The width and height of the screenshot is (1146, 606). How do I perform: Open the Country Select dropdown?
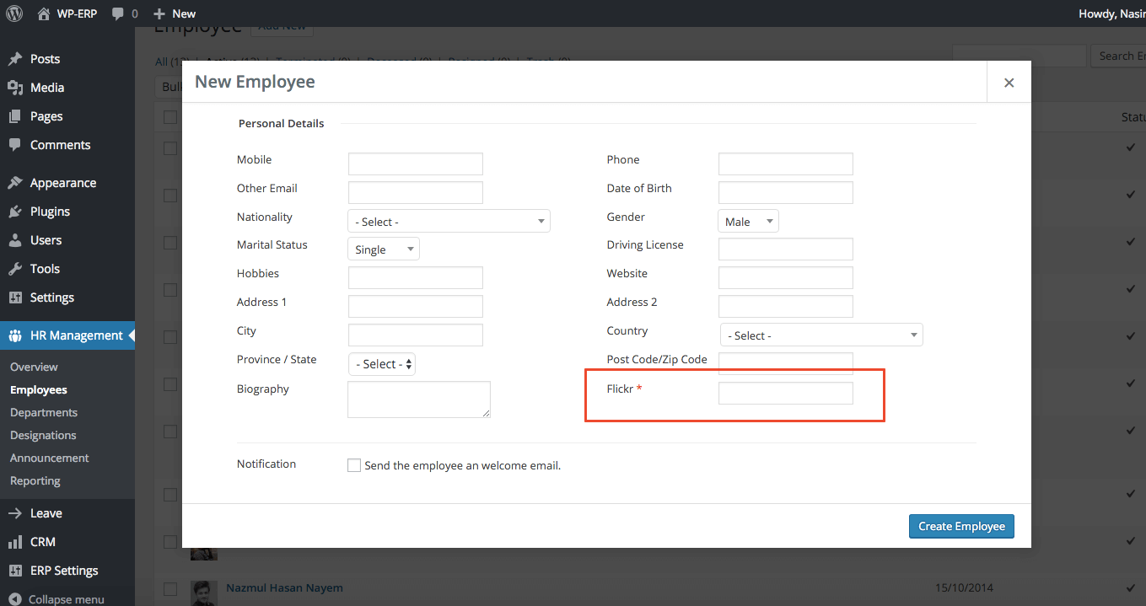(x=820, y=335)
